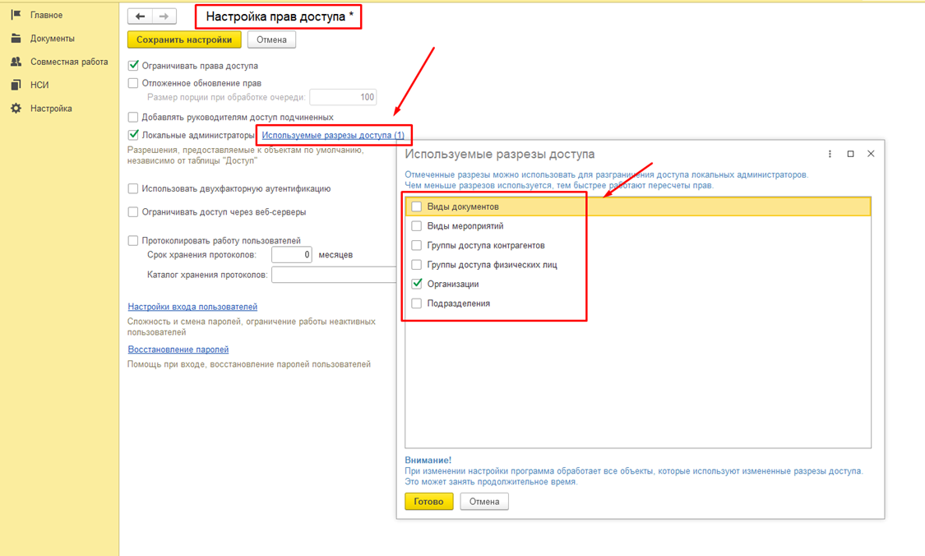Click the Настройка gear icon
Image resolution: width=925 pixels, height=556 pixels.
16,109
